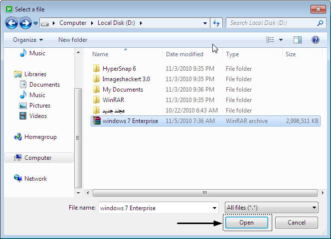Click the drive icon in address bar
The width and height of the screenshot is (331, 239).
(x=45, y=23)
